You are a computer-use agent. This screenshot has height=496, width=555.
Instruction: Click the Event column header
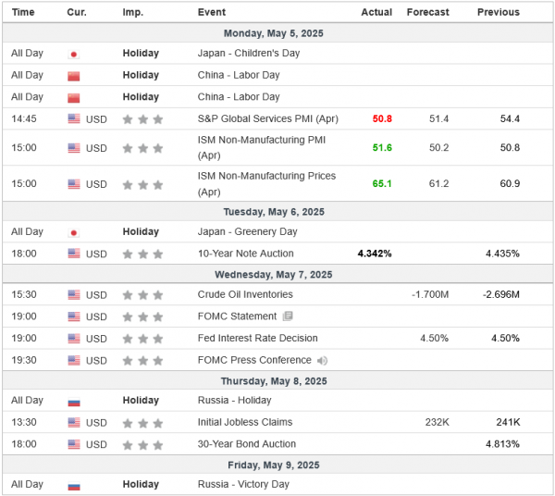coord(211,12)
